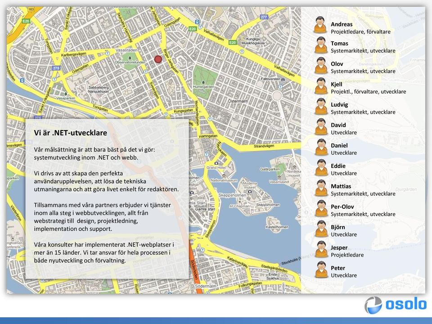Click the avatar icon next to Olov

point(321,66)
